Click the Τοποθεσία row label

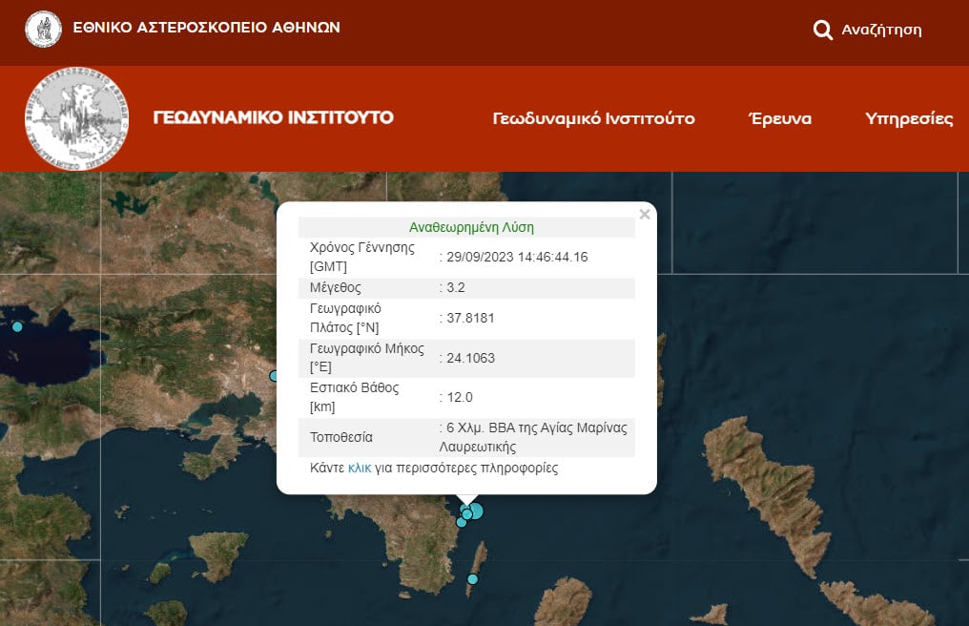[341, 437]
